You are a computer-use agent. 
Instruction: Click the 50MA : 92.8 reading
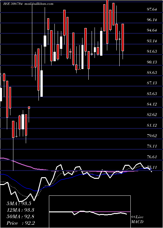(20, 217)
